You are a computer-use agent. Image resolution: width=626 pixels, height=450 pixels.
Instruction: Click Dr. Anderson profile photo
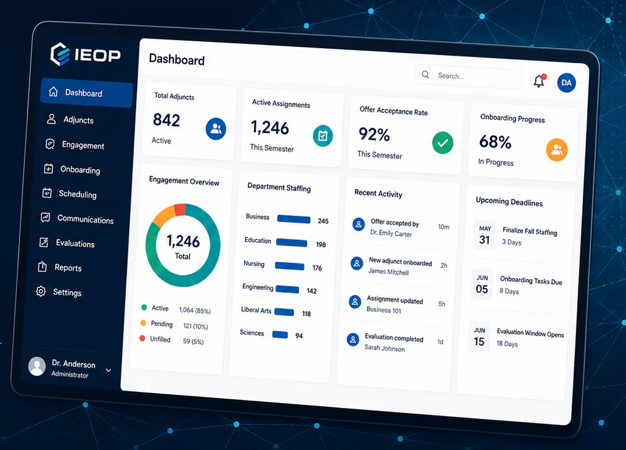coord(37,366)
